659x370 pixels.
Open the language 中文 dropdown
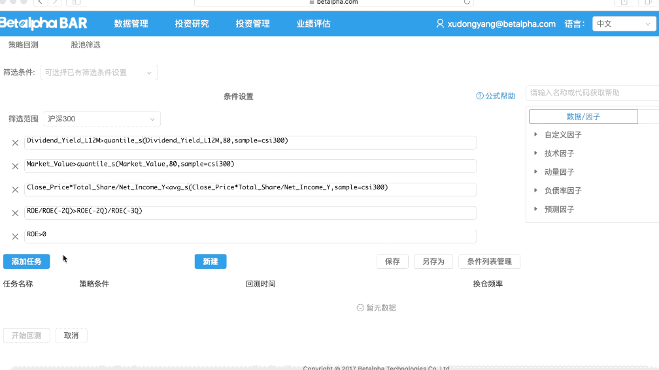[x=624, y=24]
